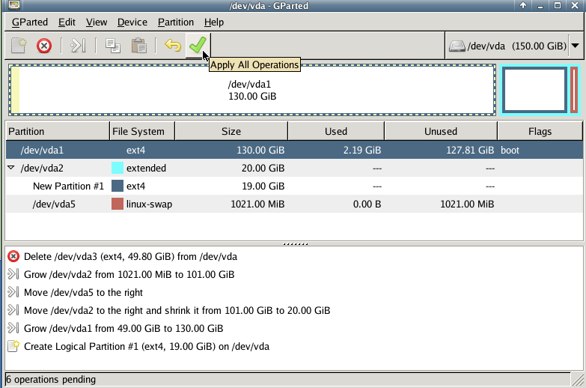Open the Device menu
Image resolution: width=586 pixels, height=388 pixels.
pos(132,22)
